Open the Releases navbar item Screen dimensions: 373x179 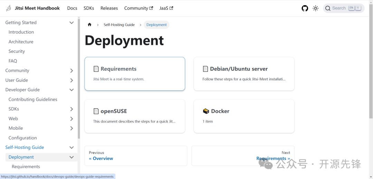(109, 8)
